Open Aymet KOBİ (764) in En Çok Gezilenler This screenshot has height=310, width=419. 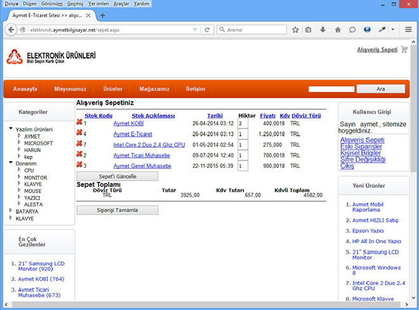(x=41, y=279)
